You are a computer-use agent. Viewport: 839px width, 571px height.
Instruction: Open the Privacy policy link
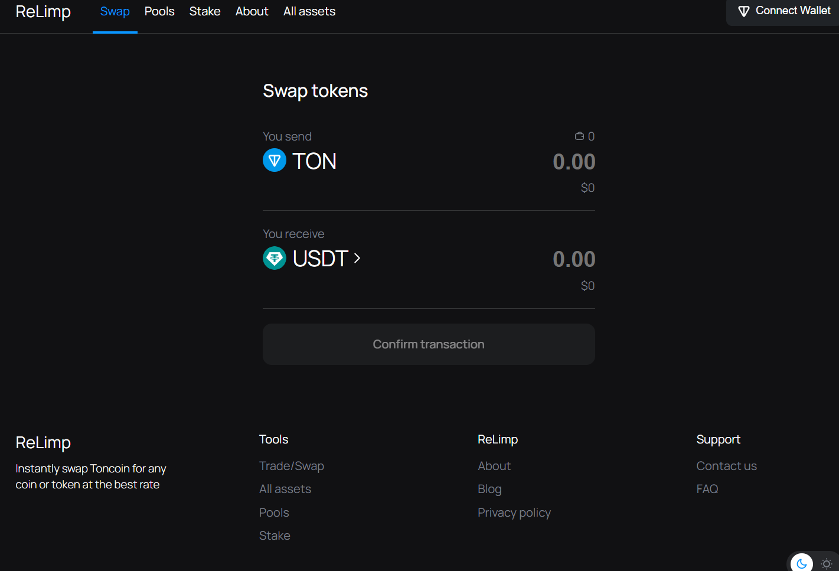(x=514, y=513)
